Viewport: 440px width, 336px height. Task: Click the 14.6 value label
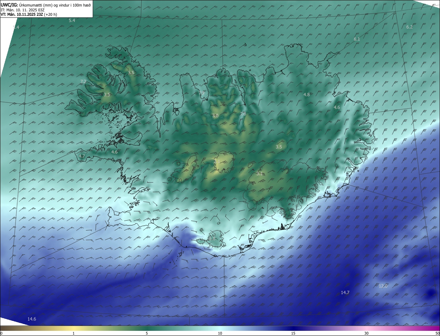click(x=32, y=319)
